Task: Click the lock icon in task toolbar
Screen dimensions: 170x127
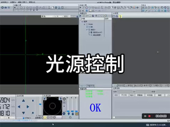Action: click(x=93, y=16)
